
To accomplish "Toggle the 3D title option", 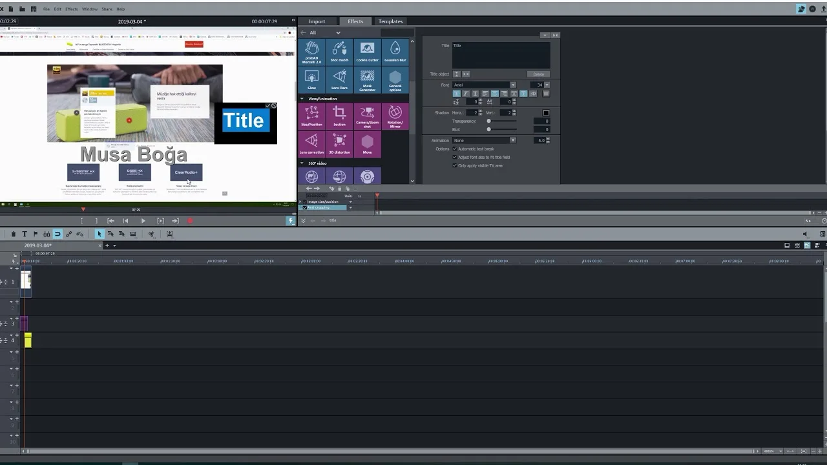I will coord(533,94).
